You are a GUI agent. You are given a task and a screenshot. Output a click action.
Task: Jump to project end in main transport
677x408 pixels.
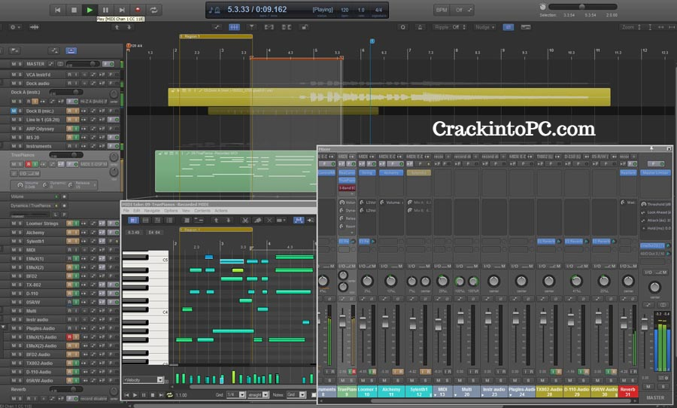point(122,10)
